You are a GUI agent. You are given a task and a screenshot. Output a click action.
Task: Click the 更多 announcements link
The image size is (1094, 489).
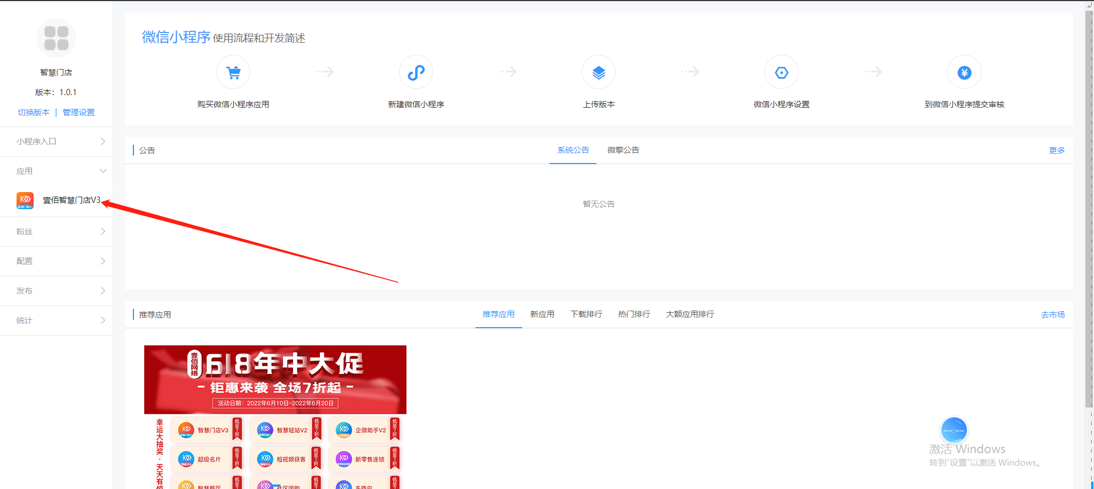(x=1056, y=150)
